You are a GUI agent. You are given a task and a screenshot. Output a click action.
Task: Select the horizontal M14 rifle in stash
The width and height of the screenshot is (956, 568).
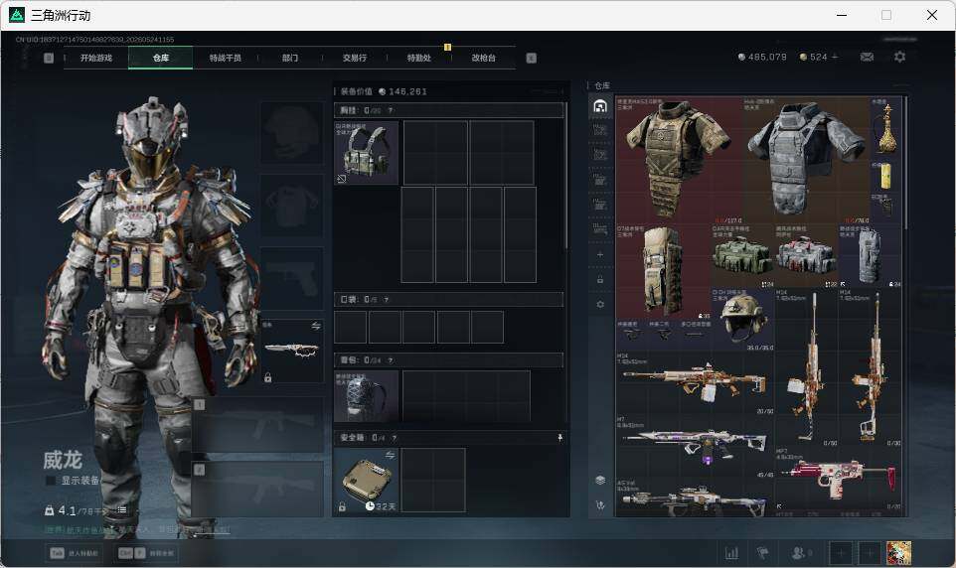pos(695,383)
